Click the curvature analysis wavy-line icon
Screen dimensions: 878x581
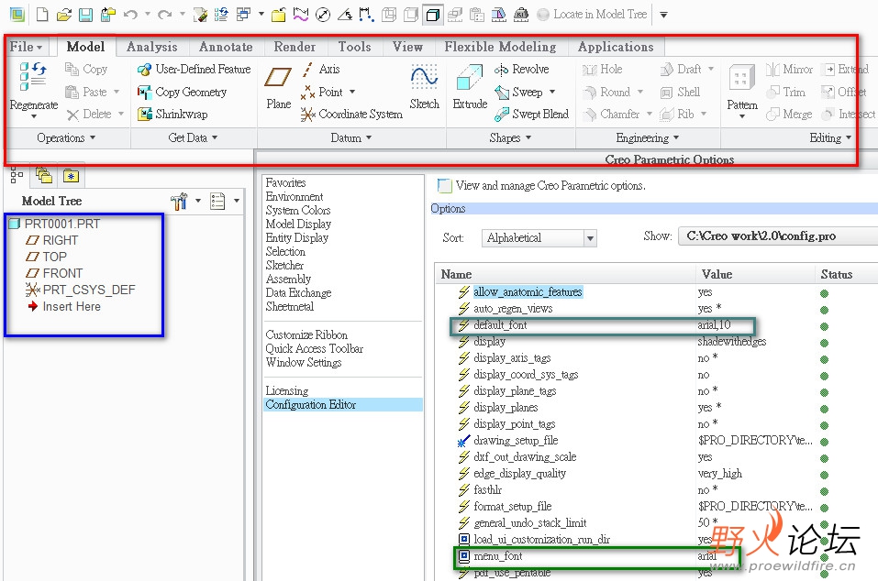tap(301, 15)
